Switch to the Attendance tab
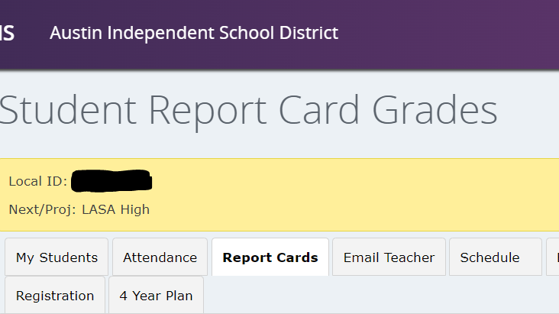Image resolution: width=559 pixels, height=314 pixels. pyautogui.click(x=160, y=257)
